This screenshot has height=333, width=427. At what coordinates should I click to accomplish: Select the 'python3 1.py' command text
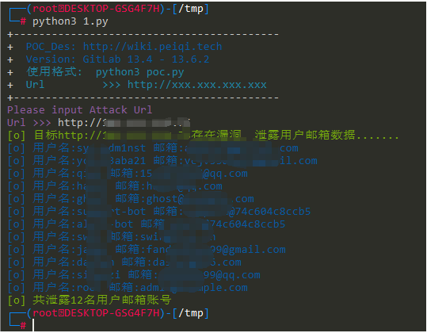71,21
